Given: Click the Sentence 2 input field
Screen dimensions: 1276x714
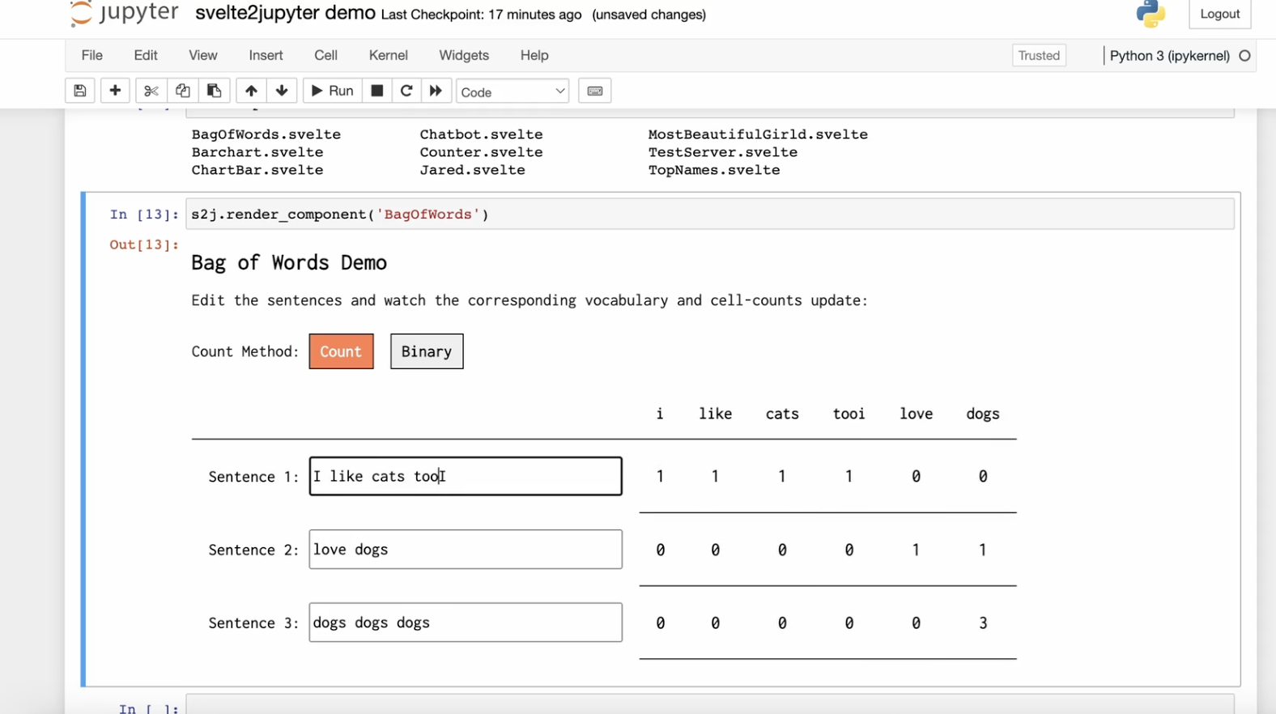Looking at the screenshot, I should pos(466,550).
